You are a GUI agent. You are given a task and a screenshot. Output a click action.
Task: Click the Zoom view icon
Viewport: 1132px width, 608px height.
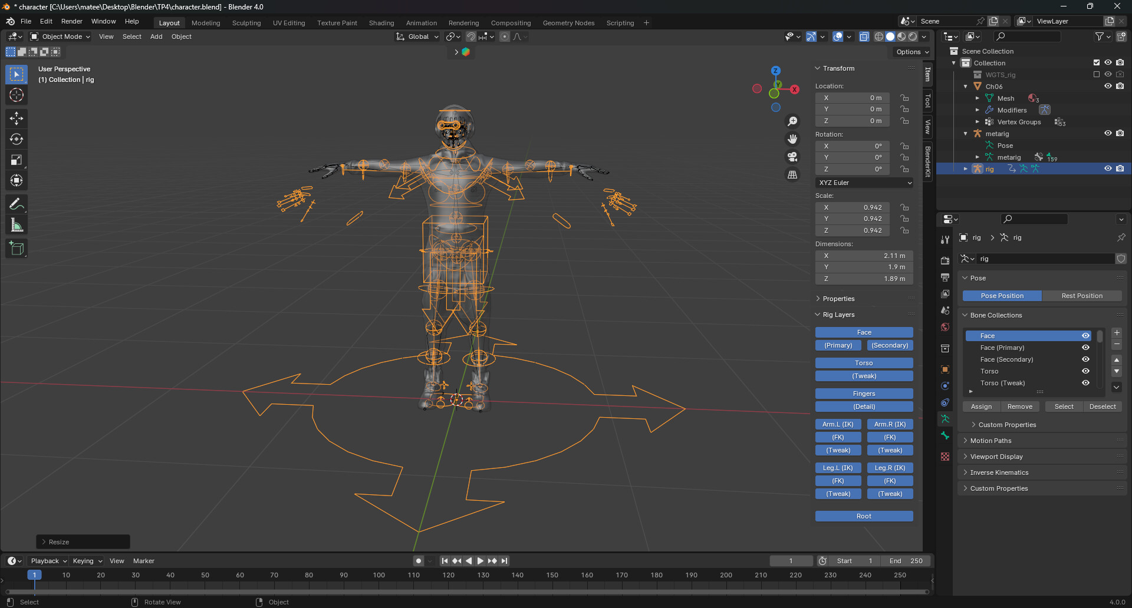click(x=792, y=121)
